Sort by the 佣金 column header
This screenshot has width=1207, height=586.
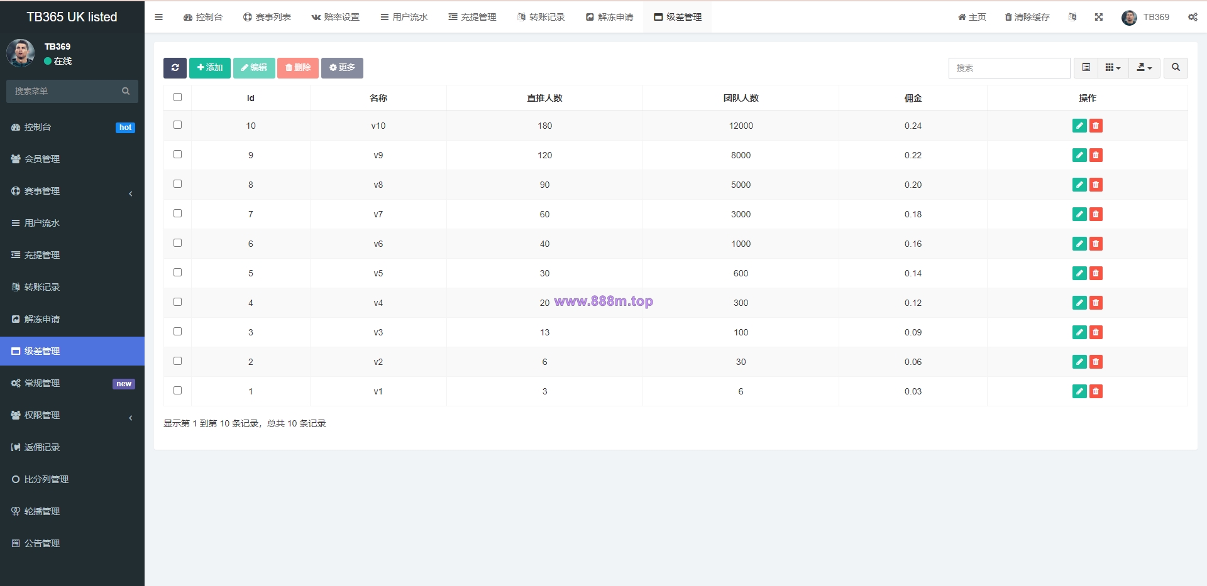[913, 98]
